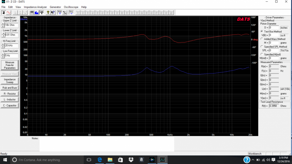Image resolution: width=292 pixels, height=164 pixels.
Task: Select the Specified M(md) radio button
Action: [262, 54]
